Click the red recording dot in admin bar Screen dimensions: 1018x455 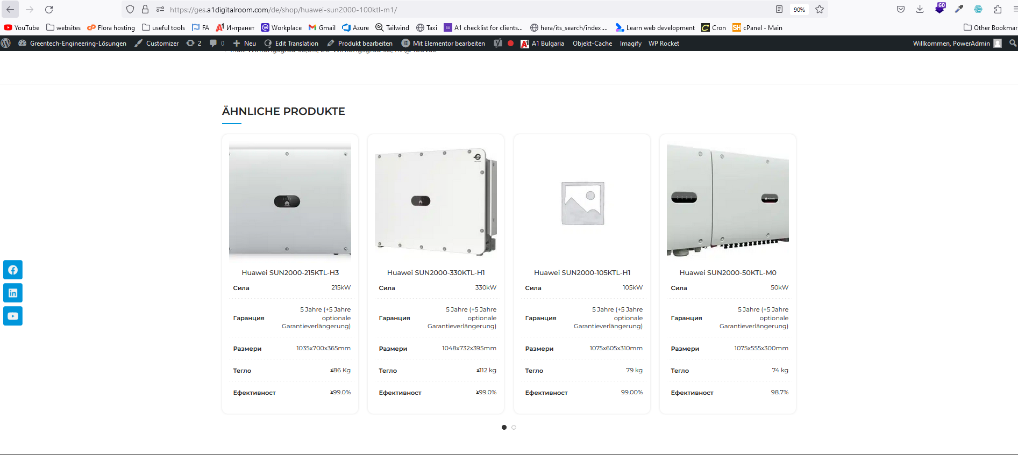(x=510, y=43)
